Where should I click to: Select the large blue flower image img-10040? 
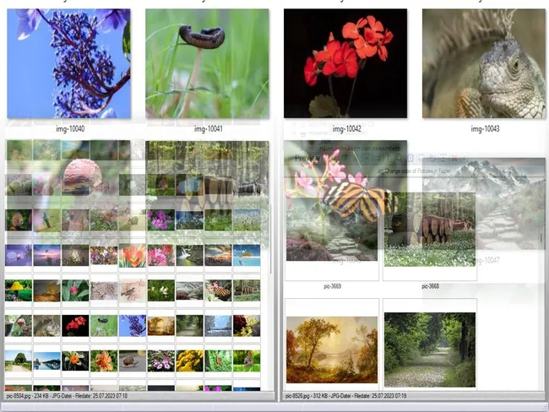tap(68, 63)
